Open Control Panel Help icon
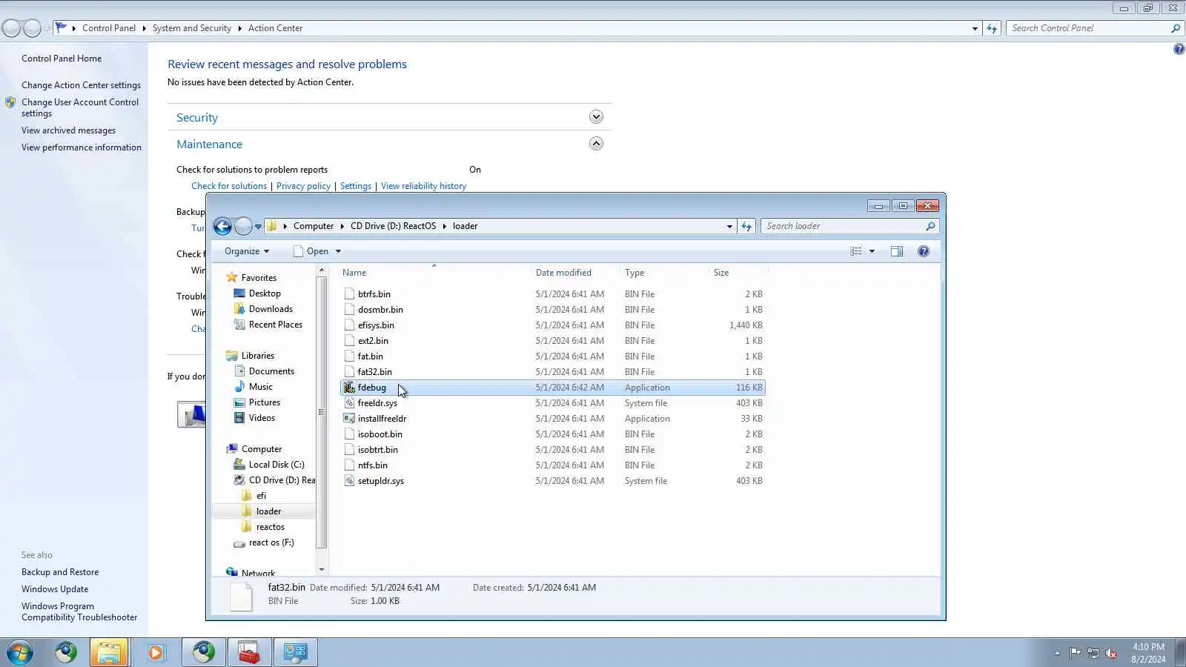 (x=1179, y=50)
